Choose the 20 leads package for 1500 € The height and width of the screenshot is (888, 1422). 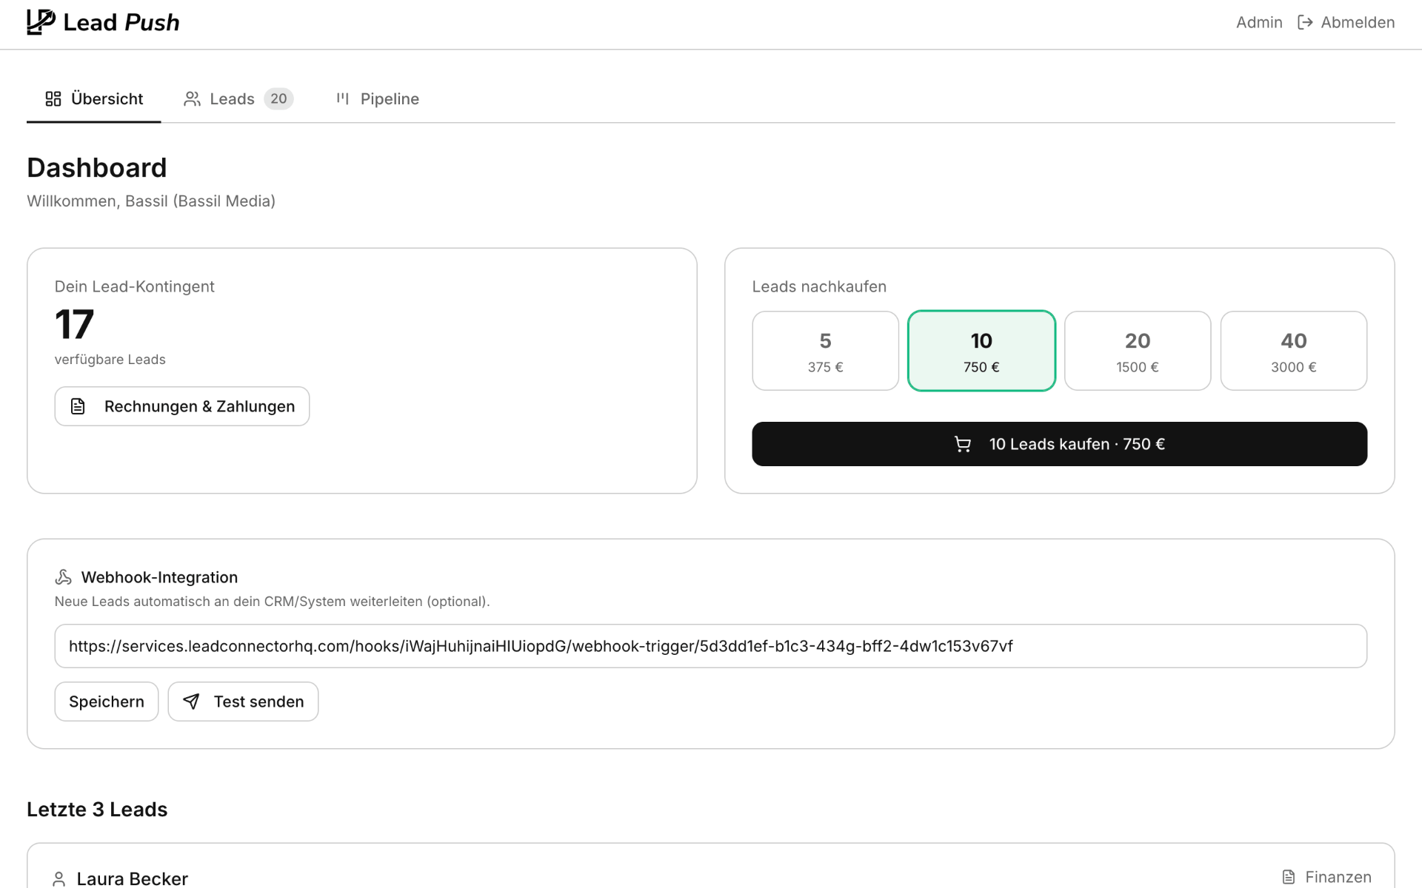pyautogui.click(x=1138, y=351)
